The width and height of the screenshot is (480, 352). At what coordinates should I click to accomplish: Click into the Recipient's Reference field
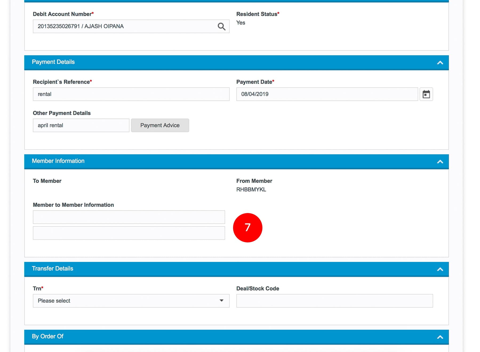click(x=131, y=94)
